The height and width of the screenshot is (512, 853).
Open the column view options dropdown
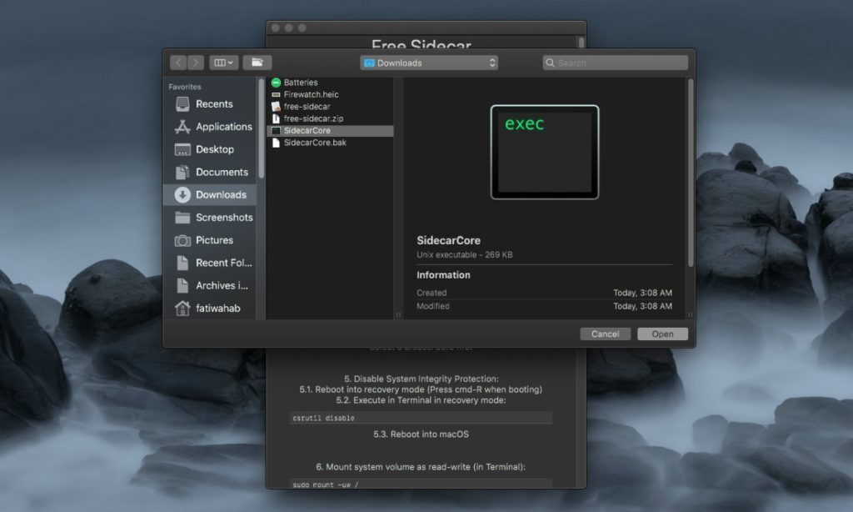pyautogui.click(x=223, y=62)
